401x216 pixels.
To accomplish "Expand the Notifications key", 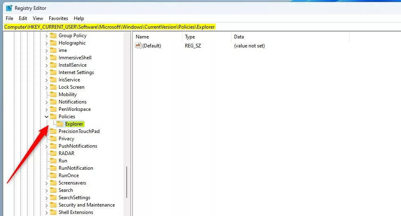I will pyautogui.click(x=46, y=102).
